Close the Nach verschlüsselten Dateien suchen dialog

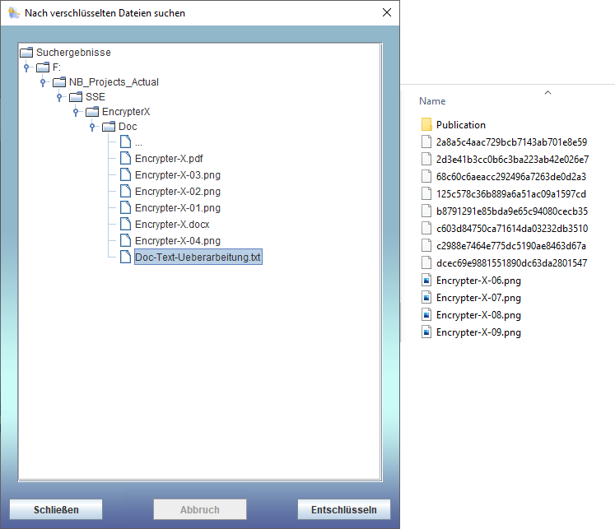[x=387, y=12]
